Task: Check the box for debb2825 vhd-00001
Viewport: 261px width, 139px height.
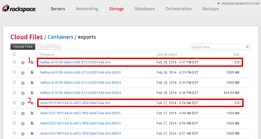Action: click(15, 113)
